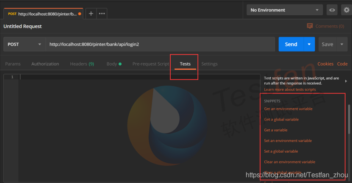
Task: Select the Tests tab
Action: [185, 64]
